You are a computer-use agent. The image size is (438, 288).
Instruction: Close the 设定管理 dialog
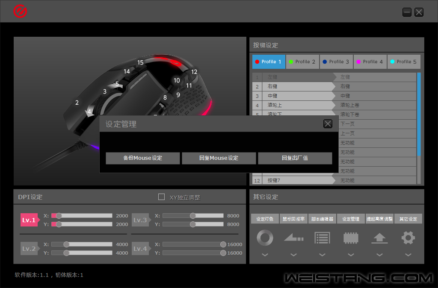(x=328, y=123)
